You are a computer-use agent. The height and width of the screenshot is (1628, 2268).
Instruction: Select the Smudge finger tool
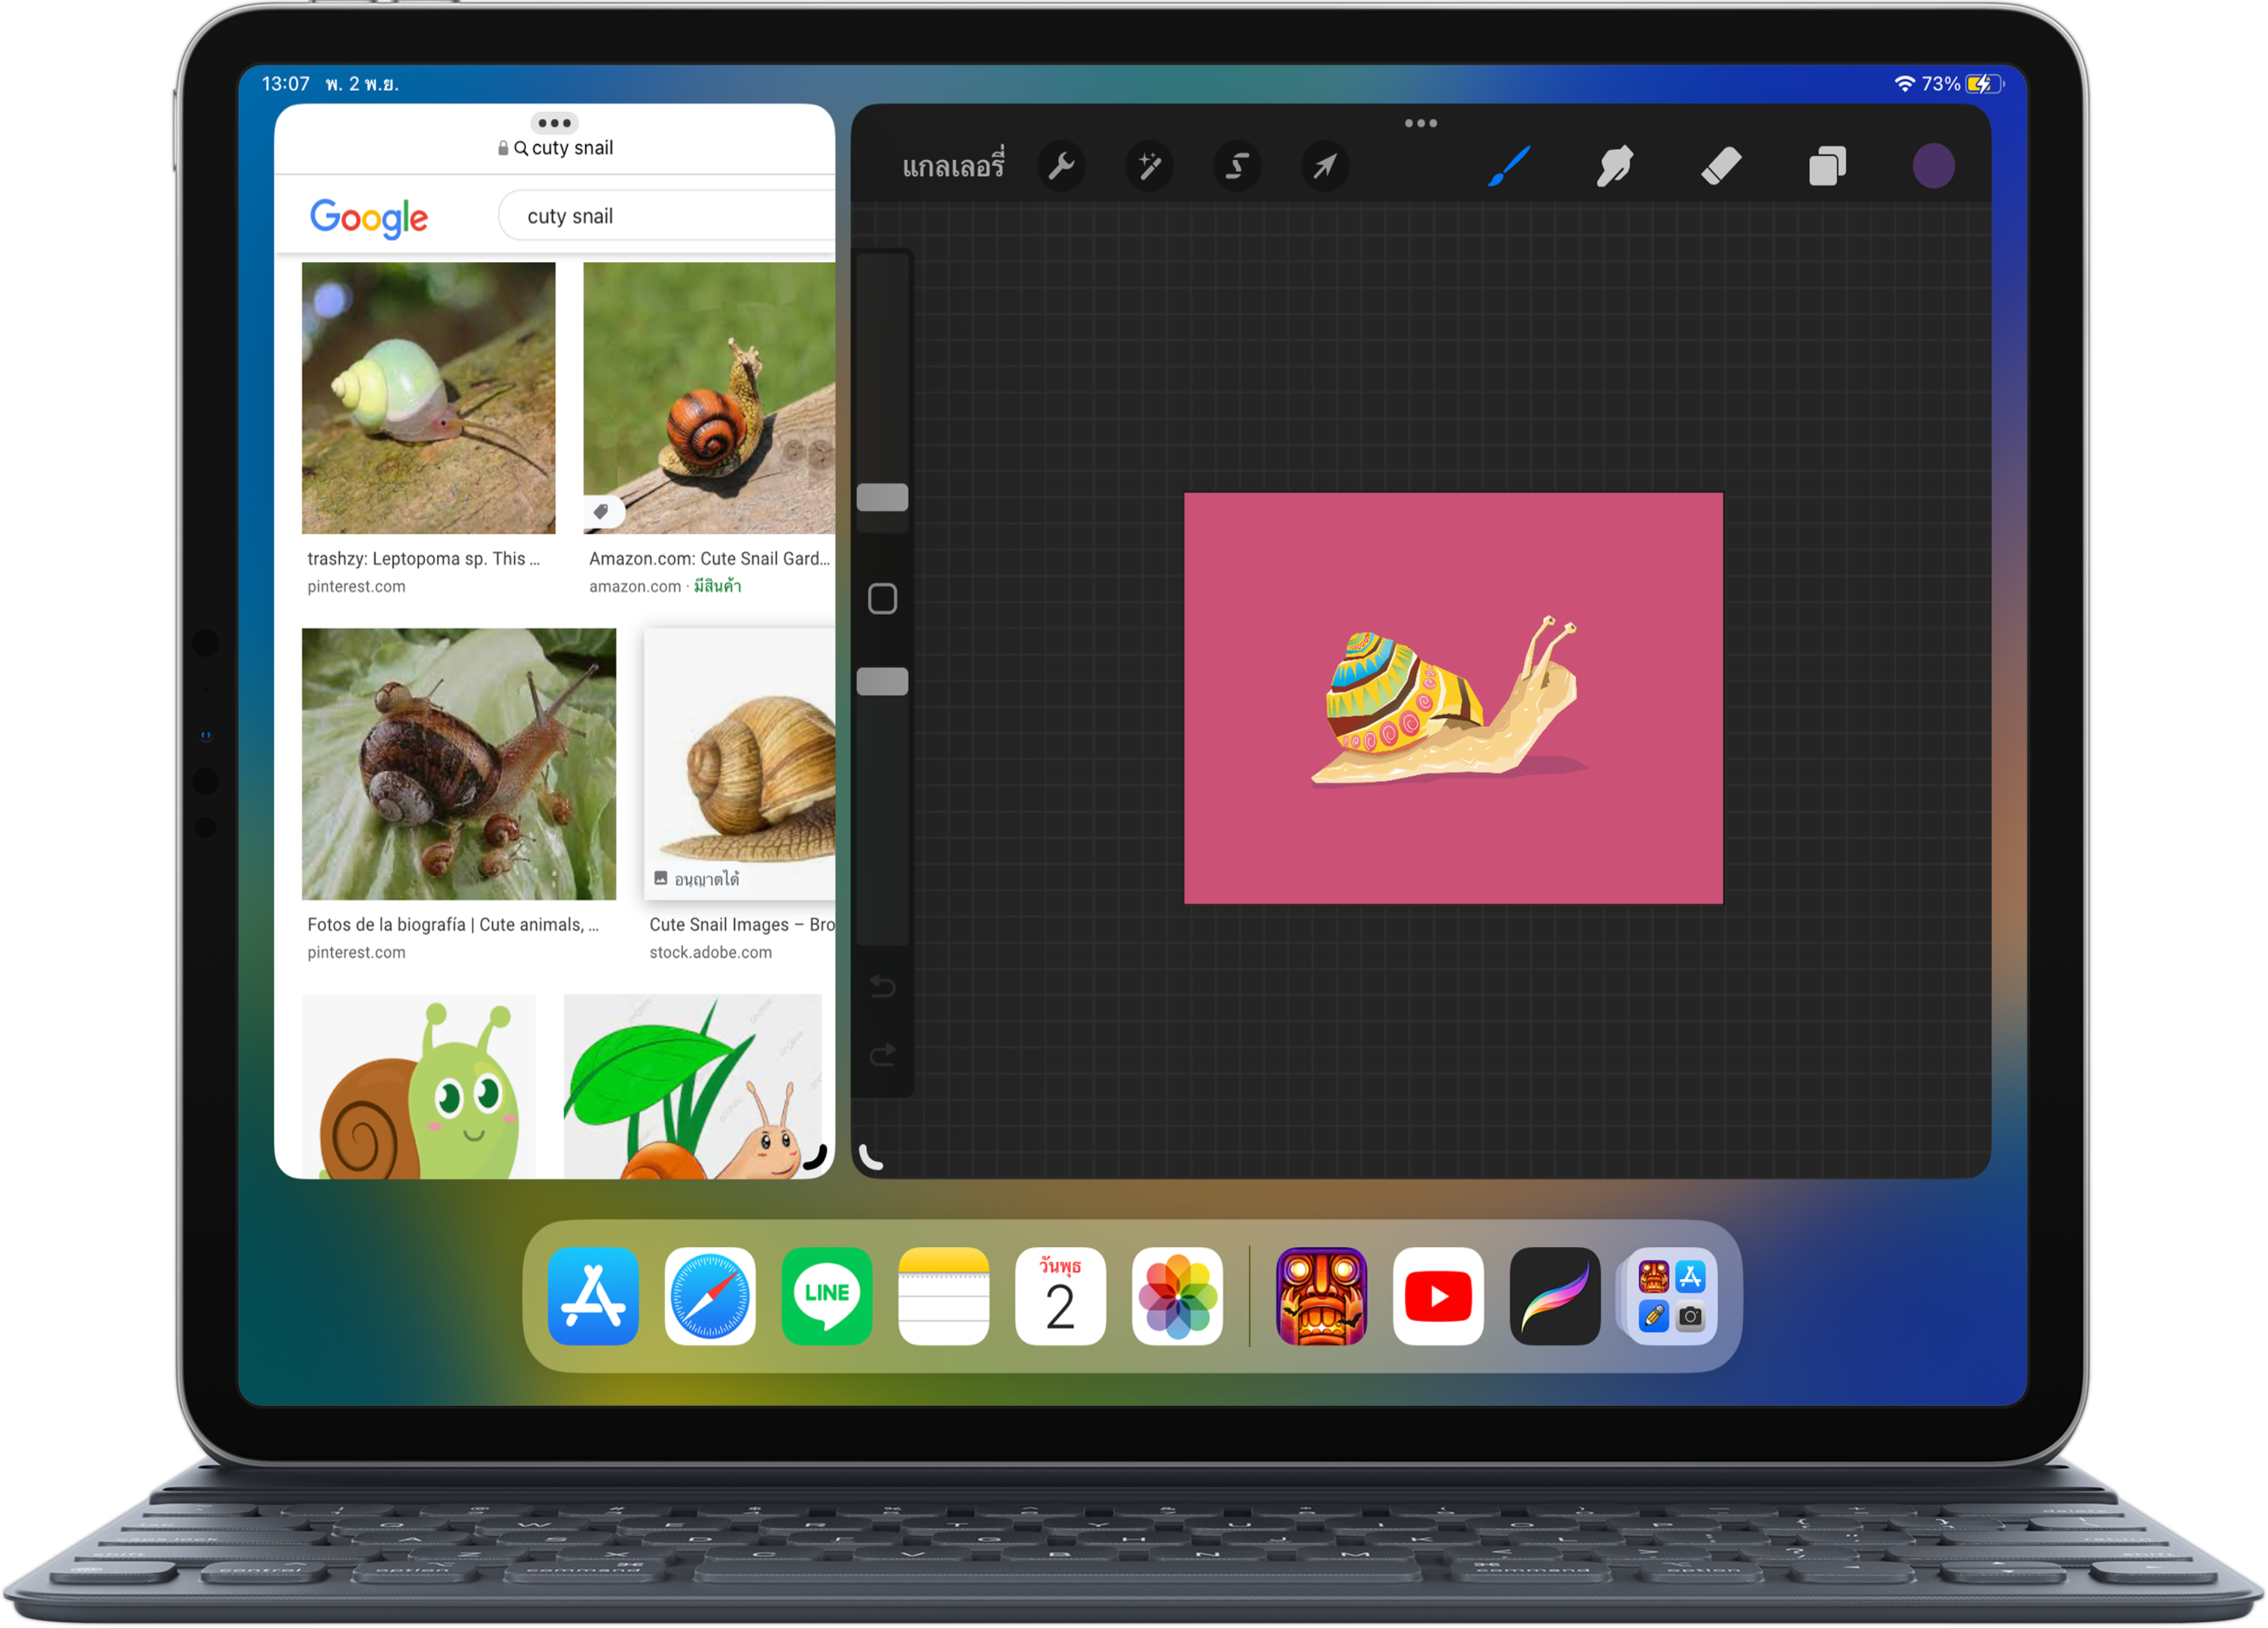[1615, 166]
